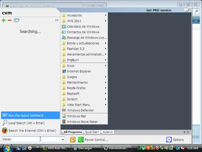Open Descarga de Windows Live entry
This screenshot has width=202, height=152.
click(x=84, y=37)
